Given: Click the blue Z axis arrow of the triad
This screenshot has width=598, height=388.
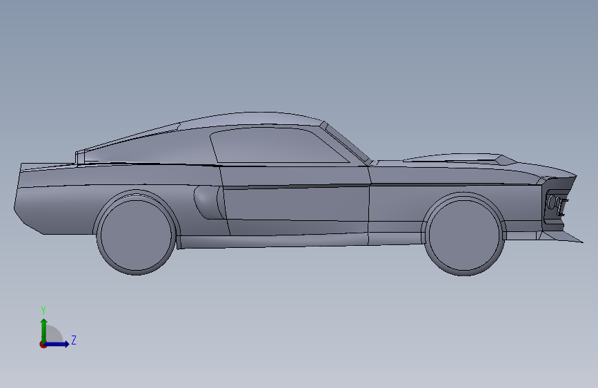Looking at the screenshot, I should [57, 344].
